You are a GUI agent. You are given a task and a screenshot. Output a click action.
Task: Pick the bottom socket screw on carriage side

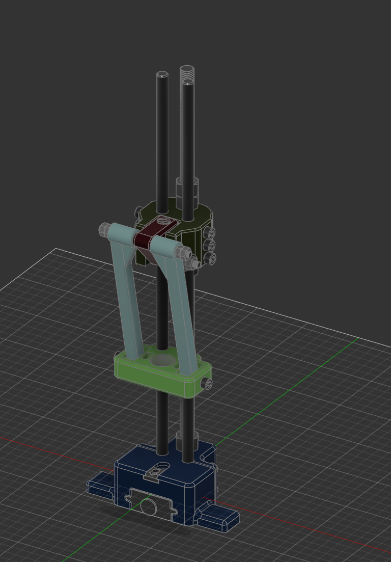pos(210,258)
